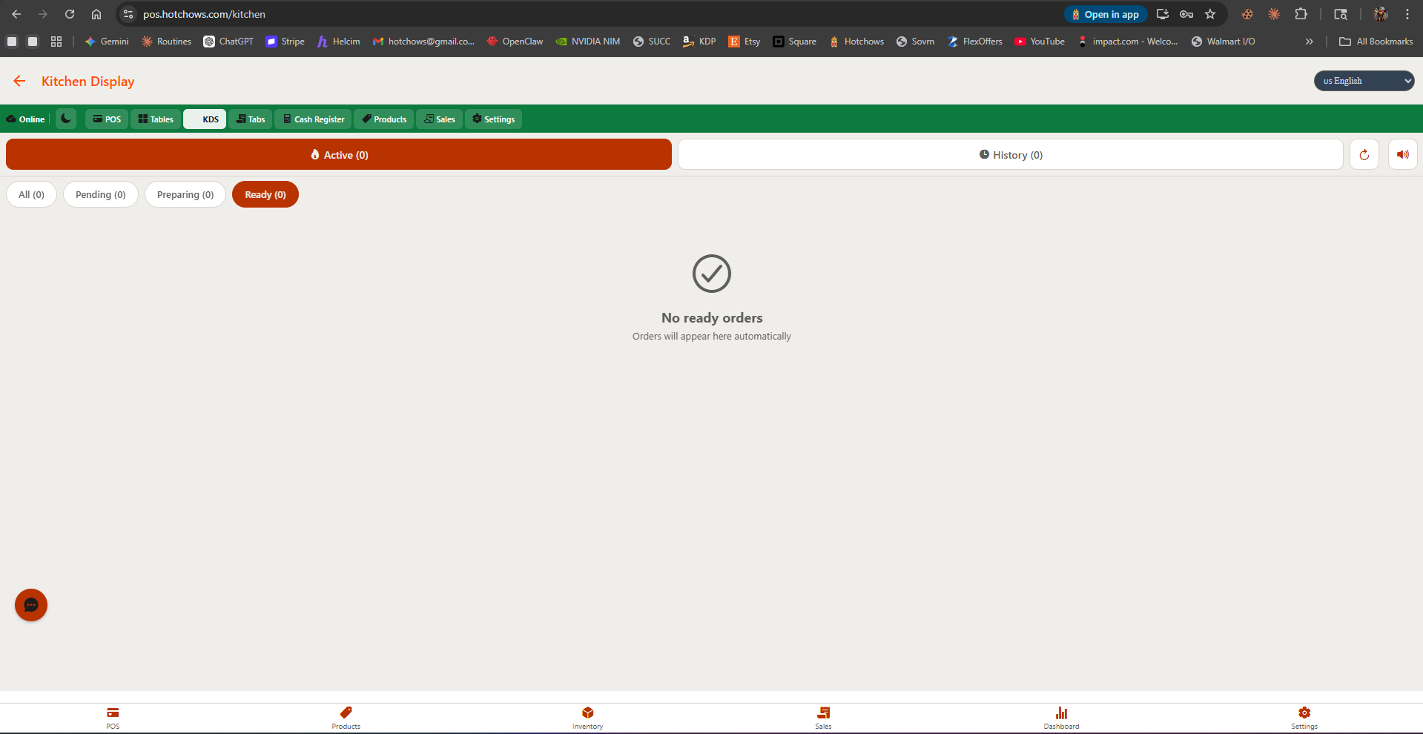This screenshot has height=734, width=1423.
Task: Open the site information icon in address bar
Action: (128, 14)
